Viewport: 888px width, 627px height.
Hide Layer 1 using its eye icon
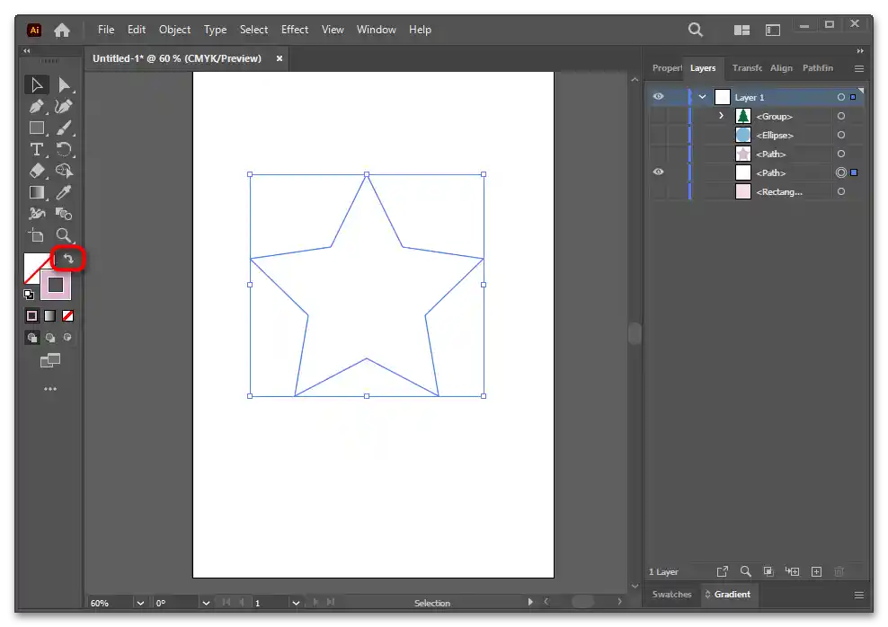point(659,97)
